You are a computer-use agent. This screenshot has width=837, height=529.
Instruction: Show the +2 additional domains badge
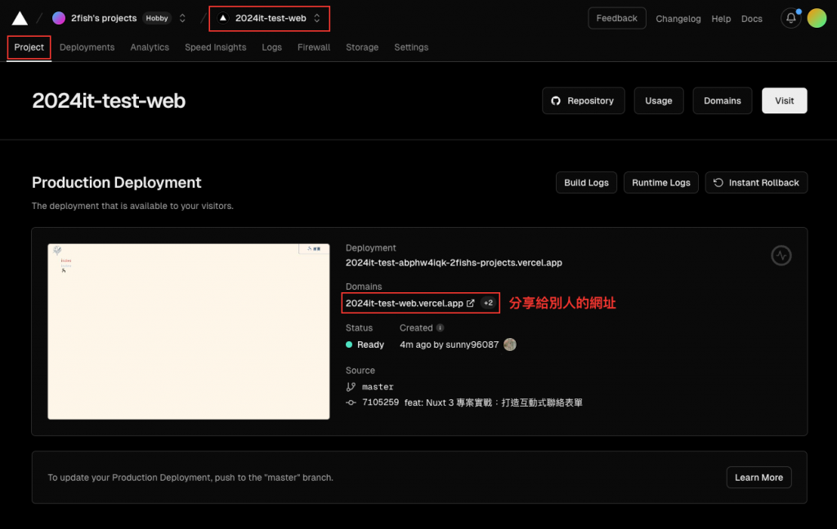click(489, 303)
